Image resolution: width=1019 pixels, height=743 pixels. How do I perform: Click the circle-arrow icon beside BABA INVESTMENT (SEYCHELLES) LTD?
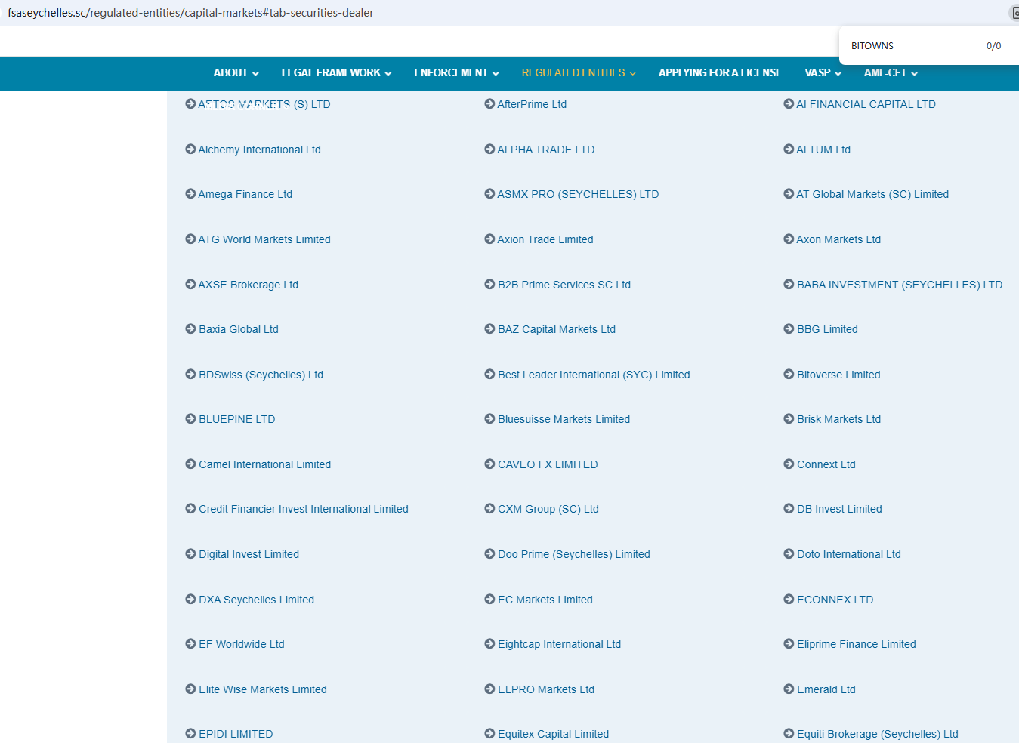[789, 285]
